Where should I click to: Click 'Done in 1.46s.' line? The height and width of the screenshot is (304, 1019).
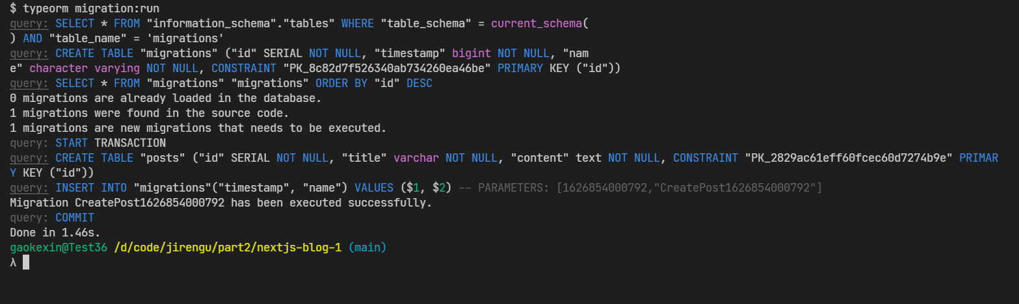click(55, 233)
